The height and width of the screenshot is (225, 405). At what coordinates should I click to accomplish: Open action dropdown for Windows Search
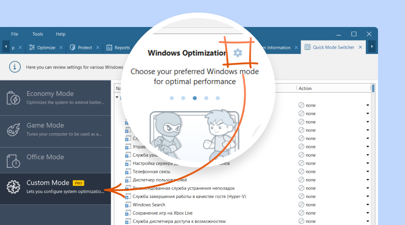[368, 205]
